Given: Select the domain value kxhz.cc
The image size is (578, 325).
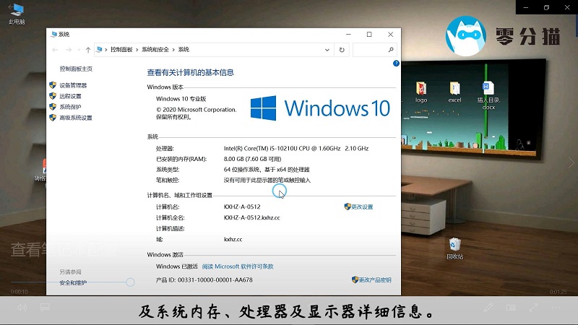Looking at the screenshot, I should click(x=233, y=240).
